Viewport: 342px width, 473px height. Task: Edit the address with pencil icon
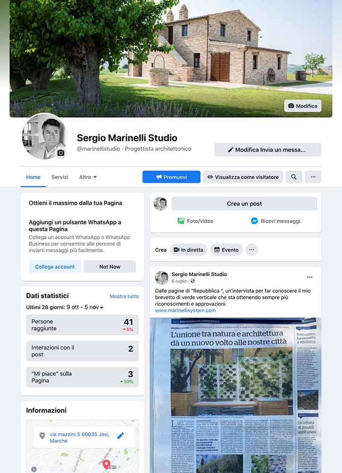(120, 436)
